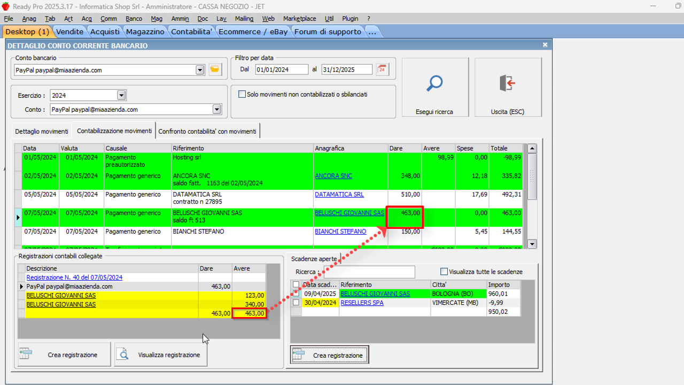Sort movements by the Data column header
The width and height of the screenshot is (684, 385).
(40, 148)
